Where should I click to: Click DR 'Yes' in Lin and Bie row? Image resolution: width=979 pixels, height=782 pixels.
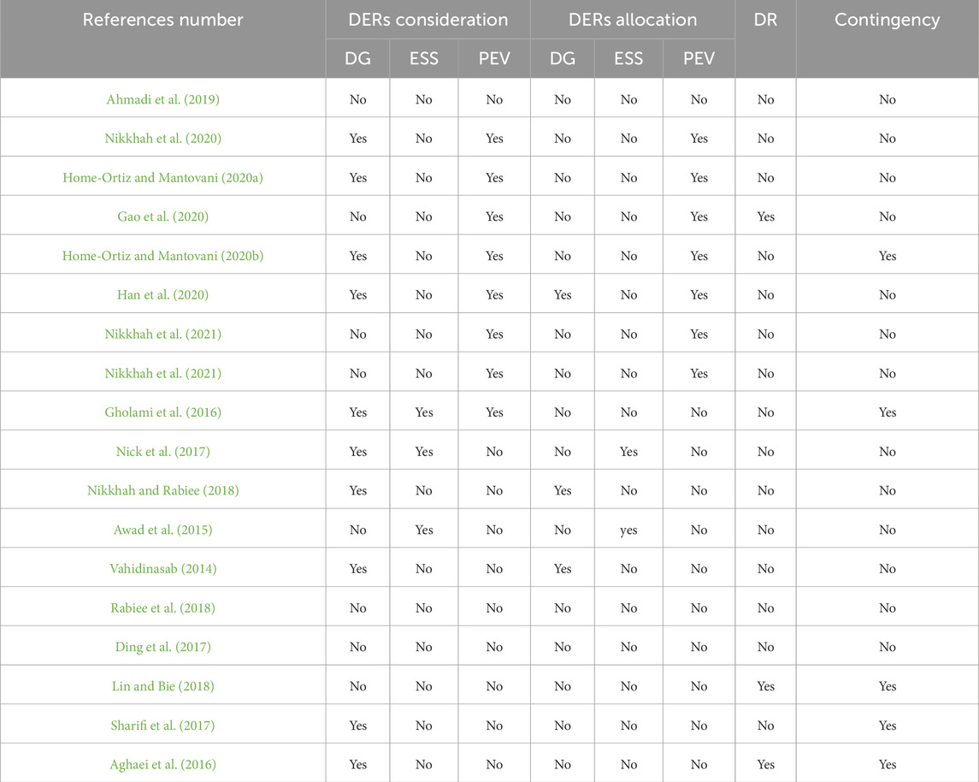tap(765, 686)
